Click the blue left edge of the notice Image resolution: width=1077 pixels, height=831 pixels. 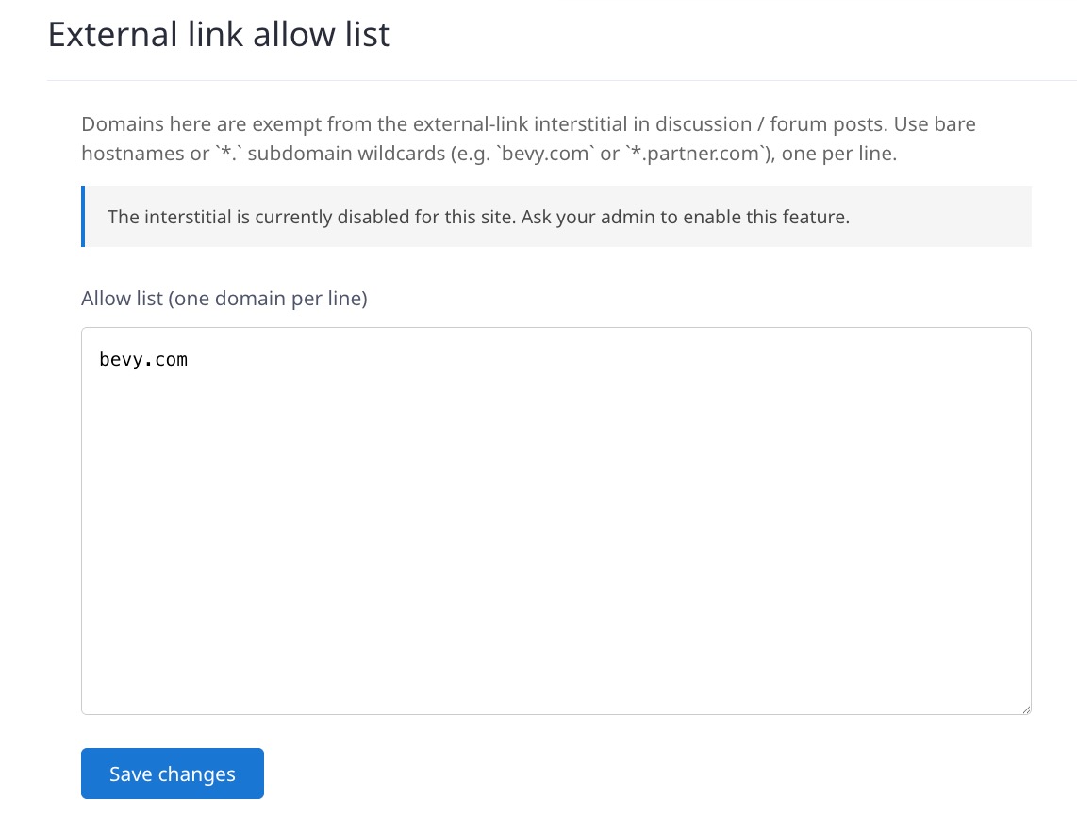click(83, 217)
